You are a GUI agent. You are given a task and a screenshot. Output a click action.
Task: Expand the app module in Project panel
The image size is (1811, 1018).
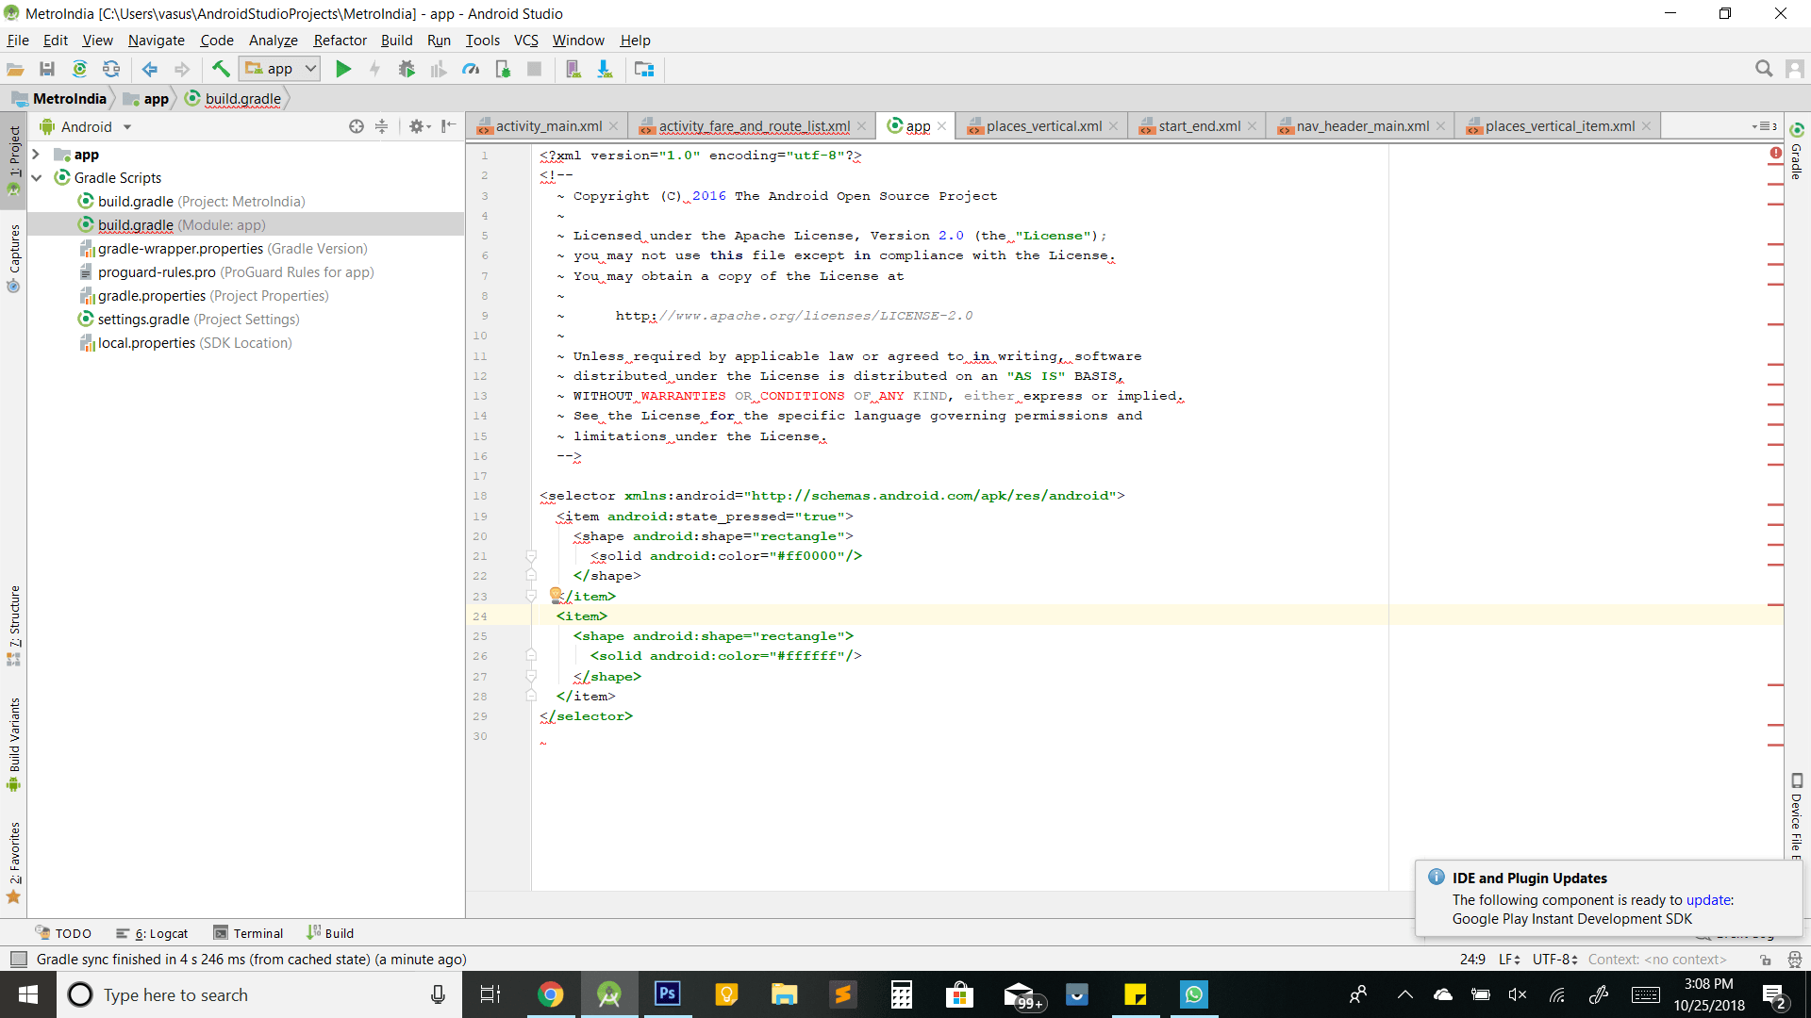(x=38, y=153)
